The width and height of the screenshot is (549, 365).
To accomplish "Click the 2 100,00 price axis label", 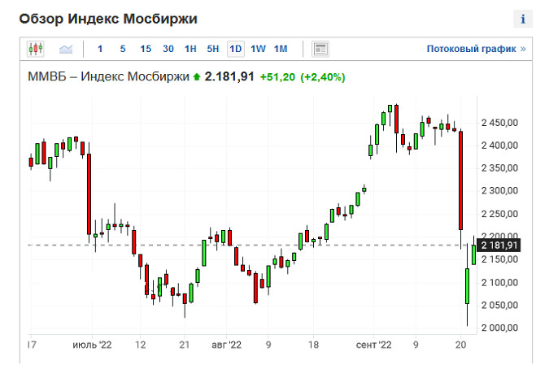I will tap(499, 282).
